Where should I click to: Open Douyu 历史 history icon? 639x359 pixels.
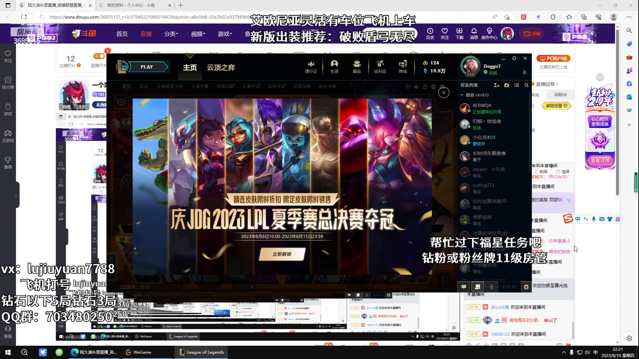[x=430, y=34]
